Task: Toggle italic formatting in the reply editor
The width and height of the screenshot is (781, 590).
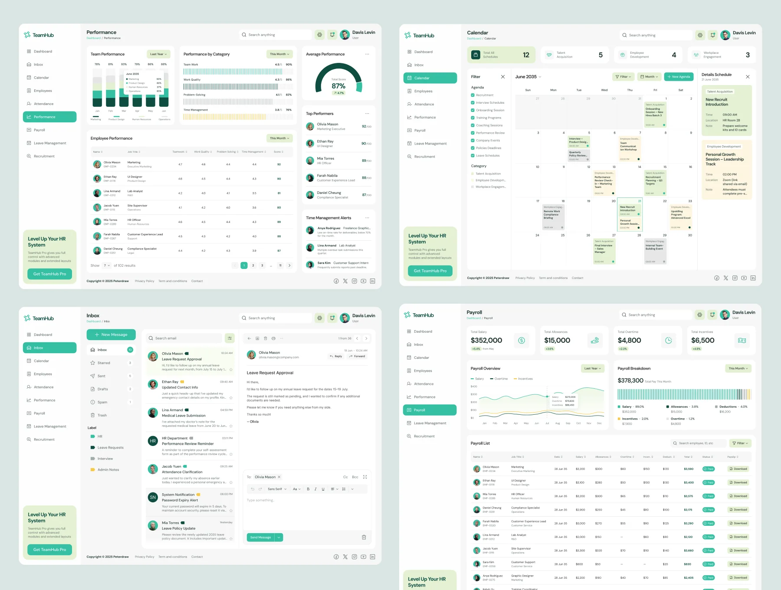Action: click(x=315, y=489)
